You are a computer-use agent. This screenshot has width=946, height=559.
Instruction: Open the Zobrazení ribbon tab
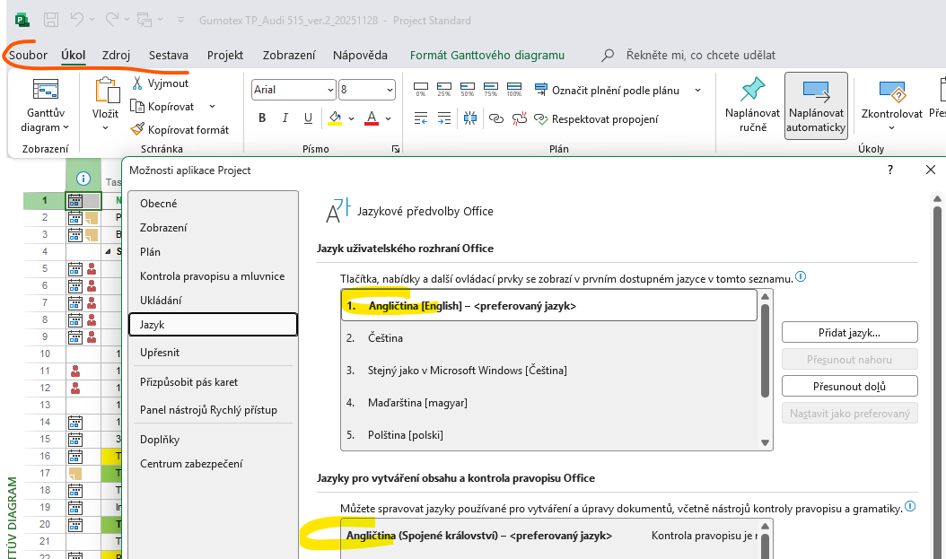[x=288, y=55]
